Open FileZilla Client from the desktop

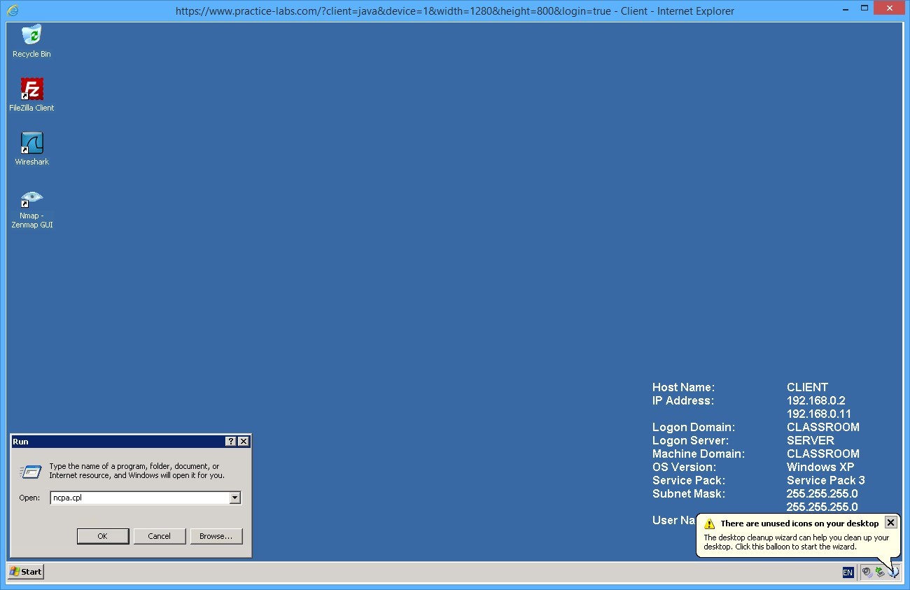point(31,90)
